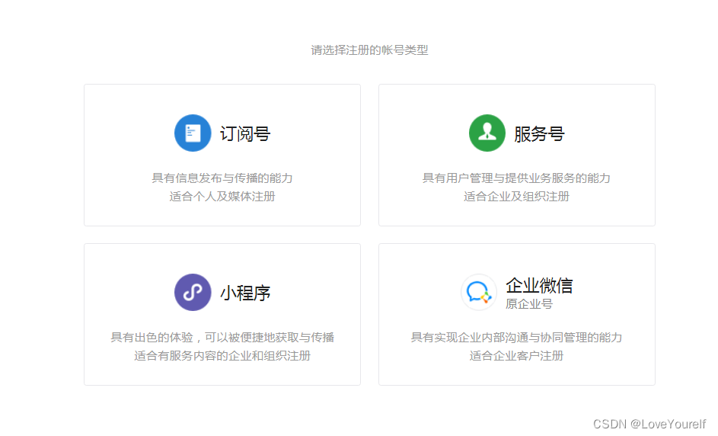Choose the 小程序 title

coord(245,293)
